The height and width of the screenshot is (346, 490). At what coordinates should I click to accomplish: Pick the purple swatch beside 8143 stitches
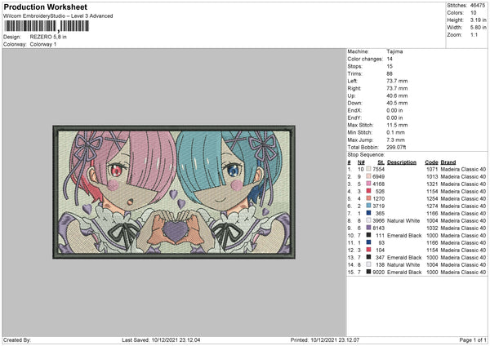tap(369, 228)
